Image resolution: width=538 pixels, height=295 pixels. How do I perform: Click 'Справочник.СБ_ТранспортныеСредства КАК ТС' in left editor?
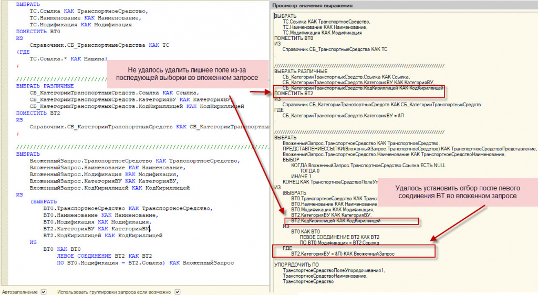99,45
